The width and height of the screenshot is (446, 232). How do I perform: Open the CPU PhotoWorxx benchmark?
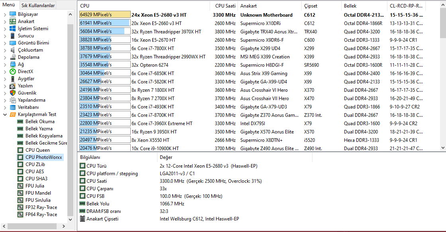43,157
